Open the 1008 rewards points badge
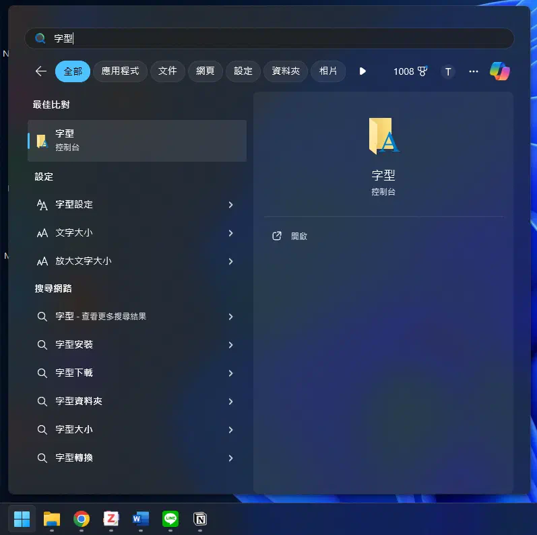This screenshot has height=535, width=537. (410, 71)
